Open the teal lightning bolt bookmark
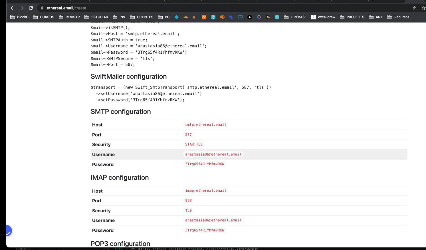426x250 pixels. (x=277, y=17)
